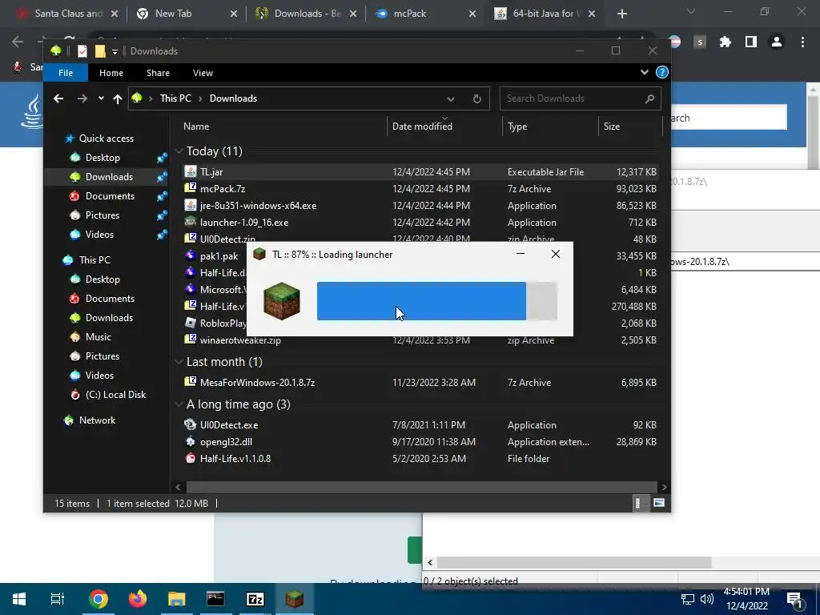Open the notification center icon

(x=794, y=599)
